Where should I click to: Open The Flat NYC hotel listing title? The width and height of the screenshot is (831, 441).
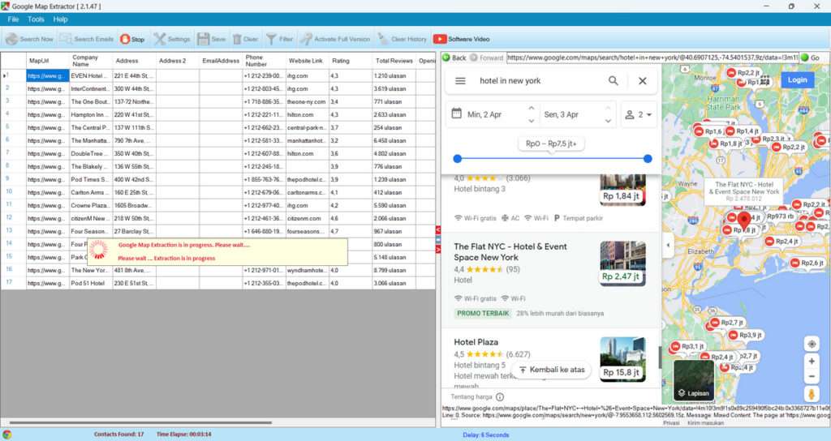(x=510, y=252)
